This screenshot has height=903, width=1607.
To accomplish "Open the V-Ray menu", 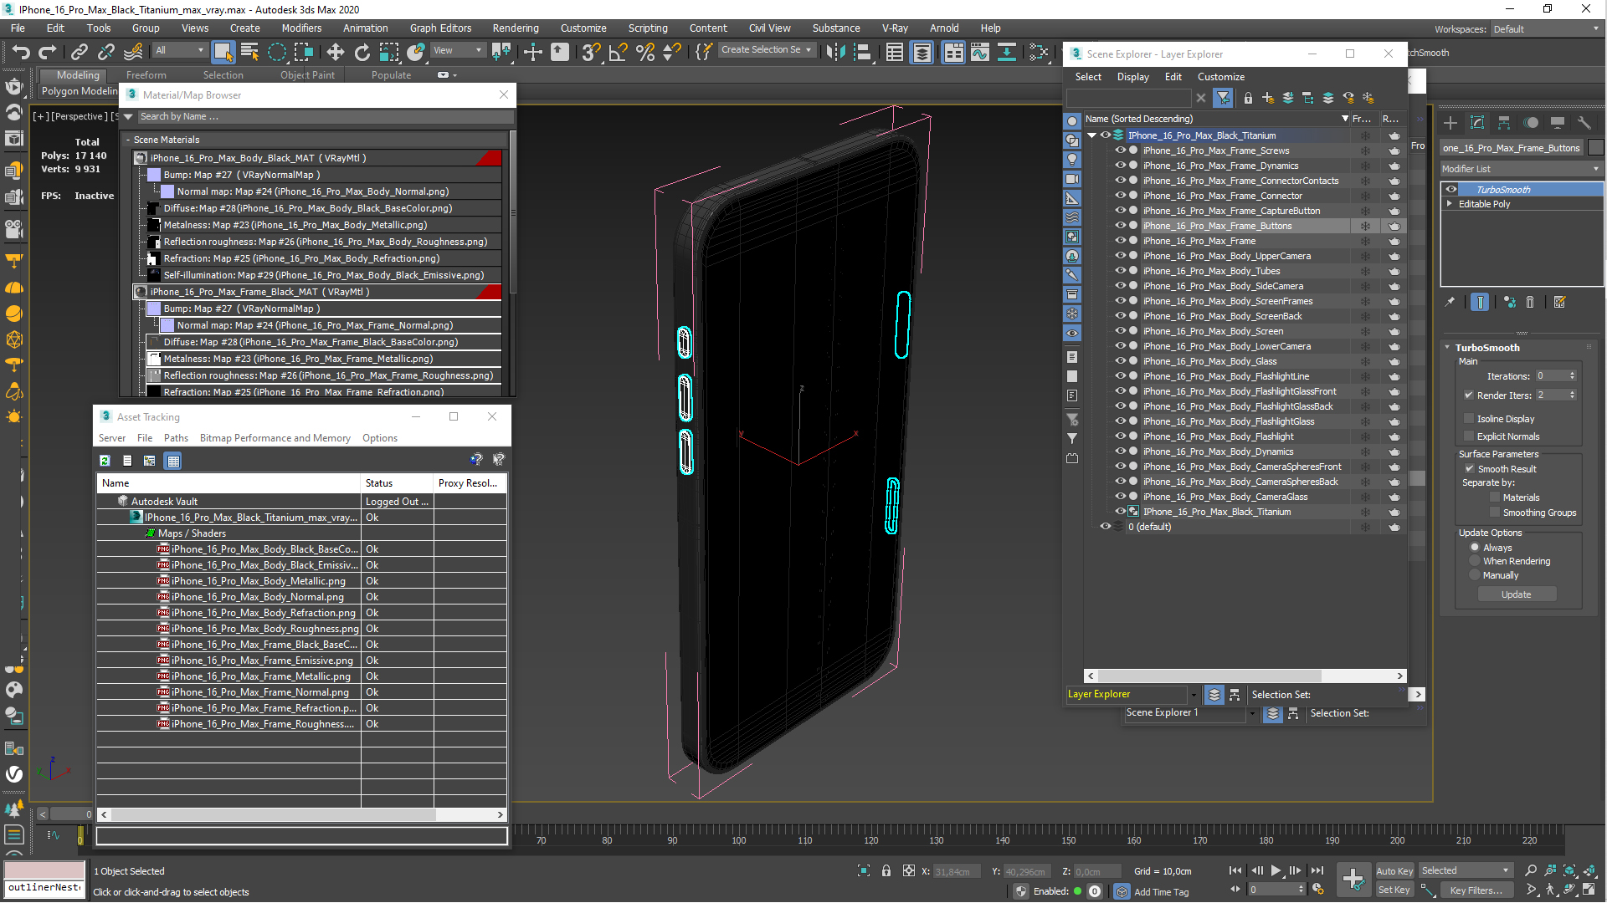I will [x=895, y=28].
